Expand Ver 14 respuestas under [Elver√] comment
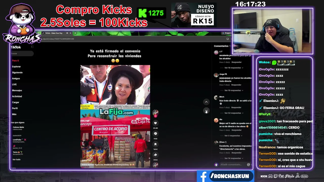 pyautogui.click(x=234, y=158)
